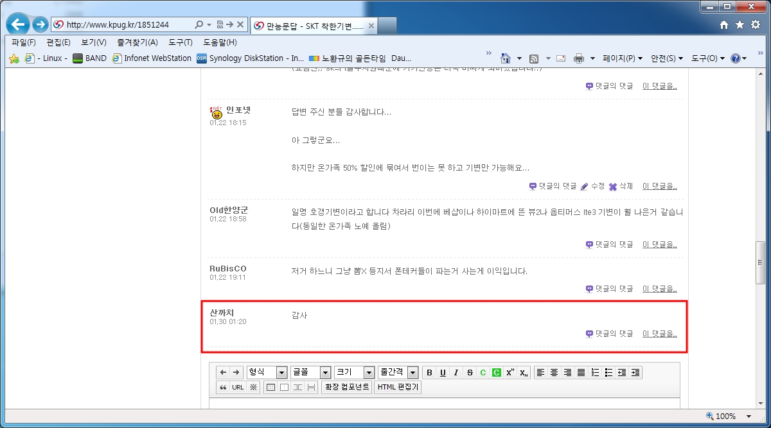Decrease indent in editor
The width and height of the screenshot is (771, 428).
coord(622,372)
